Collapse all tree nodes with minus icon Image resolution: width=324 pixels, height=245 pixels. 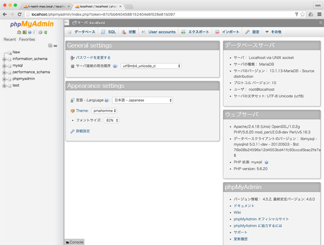click(x=50, y=45)
